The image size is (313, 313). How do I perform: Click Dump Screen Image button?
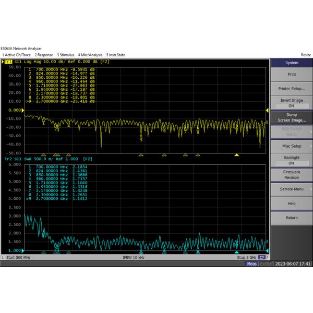pos(291,117)
